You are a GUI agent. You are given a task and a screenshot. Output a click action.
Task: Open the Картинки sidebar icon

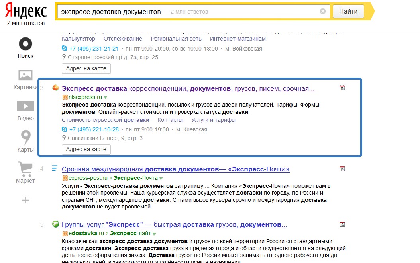click(x=26, y=75)
